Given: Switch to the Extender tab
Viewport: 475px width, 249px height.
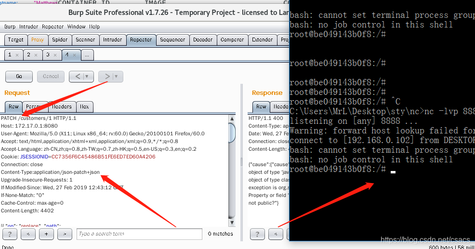Looking at the screenshot, I should [263, 39].
